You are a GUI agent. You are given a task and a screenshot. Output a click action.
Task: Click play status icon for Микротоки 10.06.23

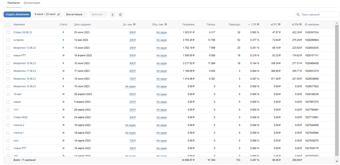point(63,63)
